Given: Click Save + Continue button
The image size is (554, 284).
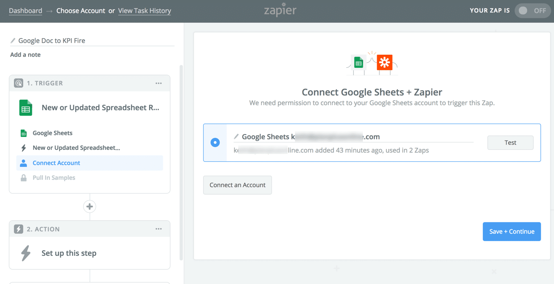Looking at the screenshot, I should click(512, 231).
